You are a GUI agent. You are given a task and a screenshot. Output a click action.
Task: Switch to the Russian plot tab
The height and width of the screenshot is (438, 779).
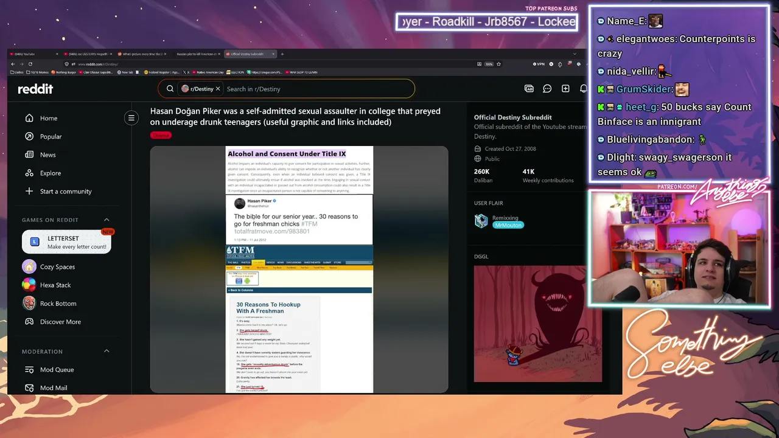point(197,54)
